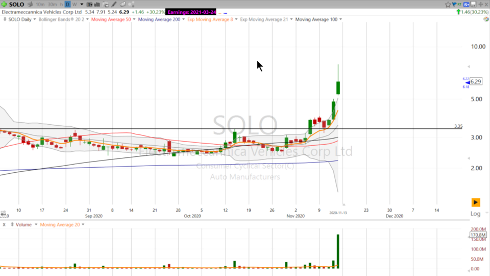Open the Moving Average 50 dropdown
The width and height of the screenshot is (490, 276).
pos(134,19)
